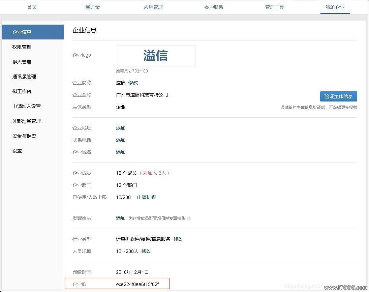
Task: Click the 验证主体信息 button
Action: (338, 96)
